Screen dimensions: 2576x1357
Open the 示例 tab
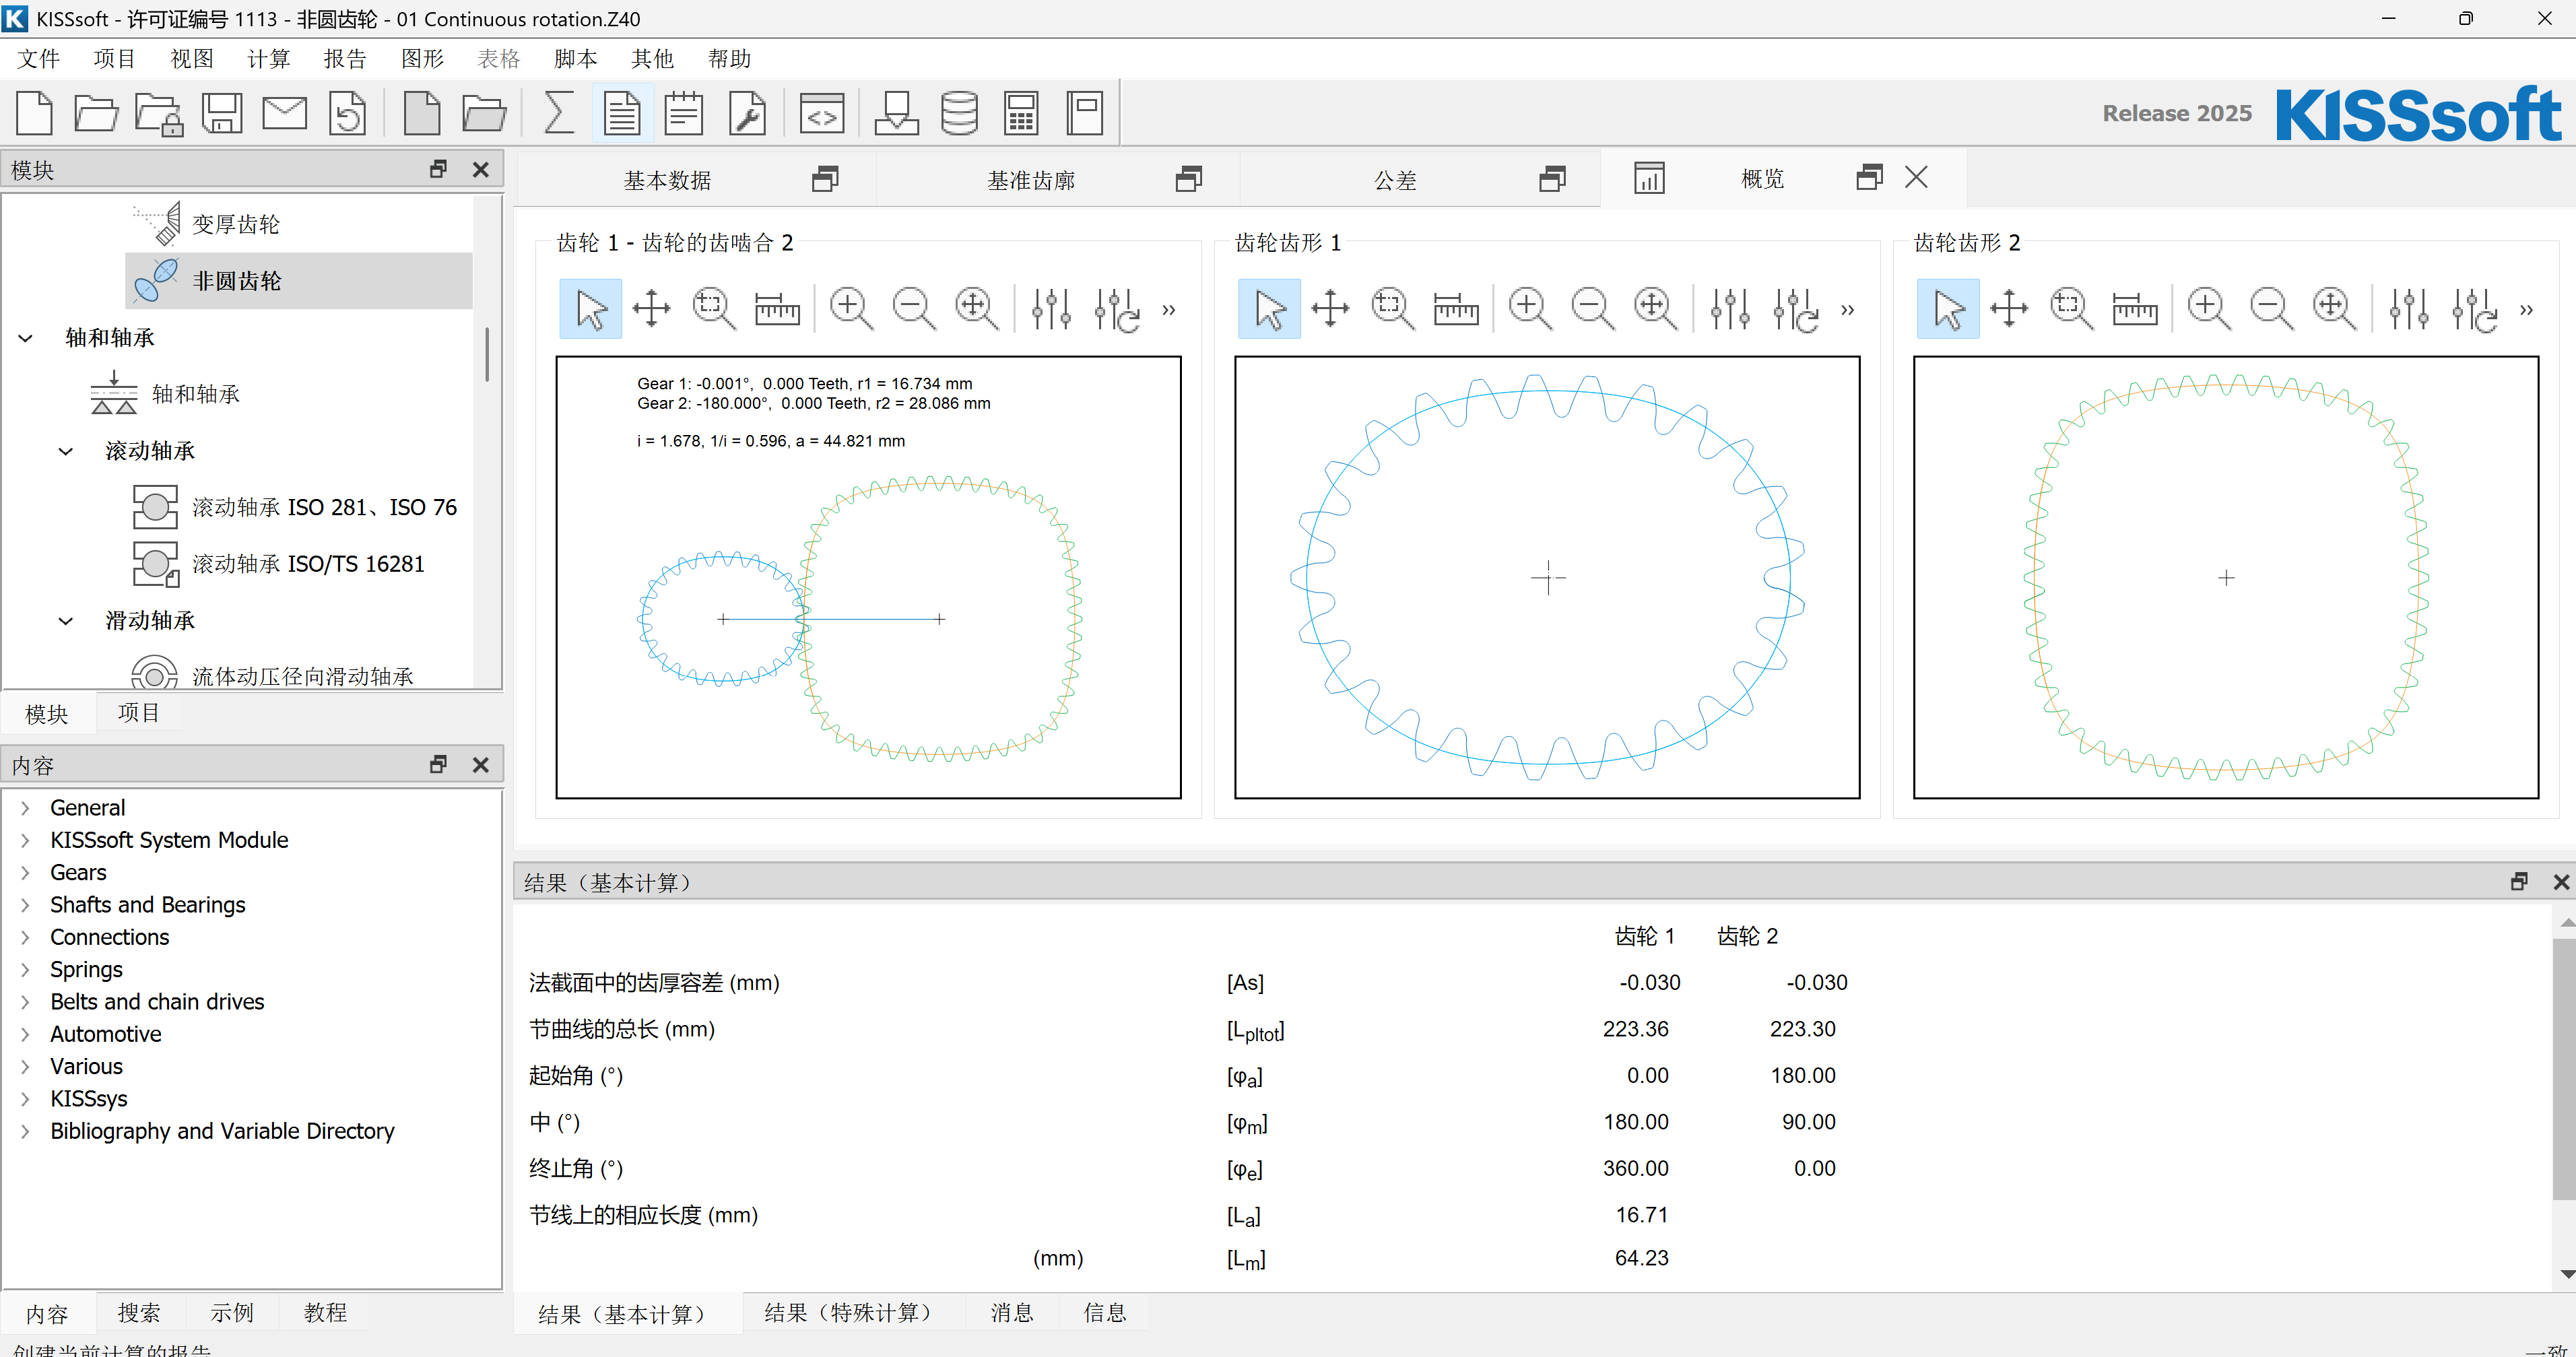click(232, 1313)
